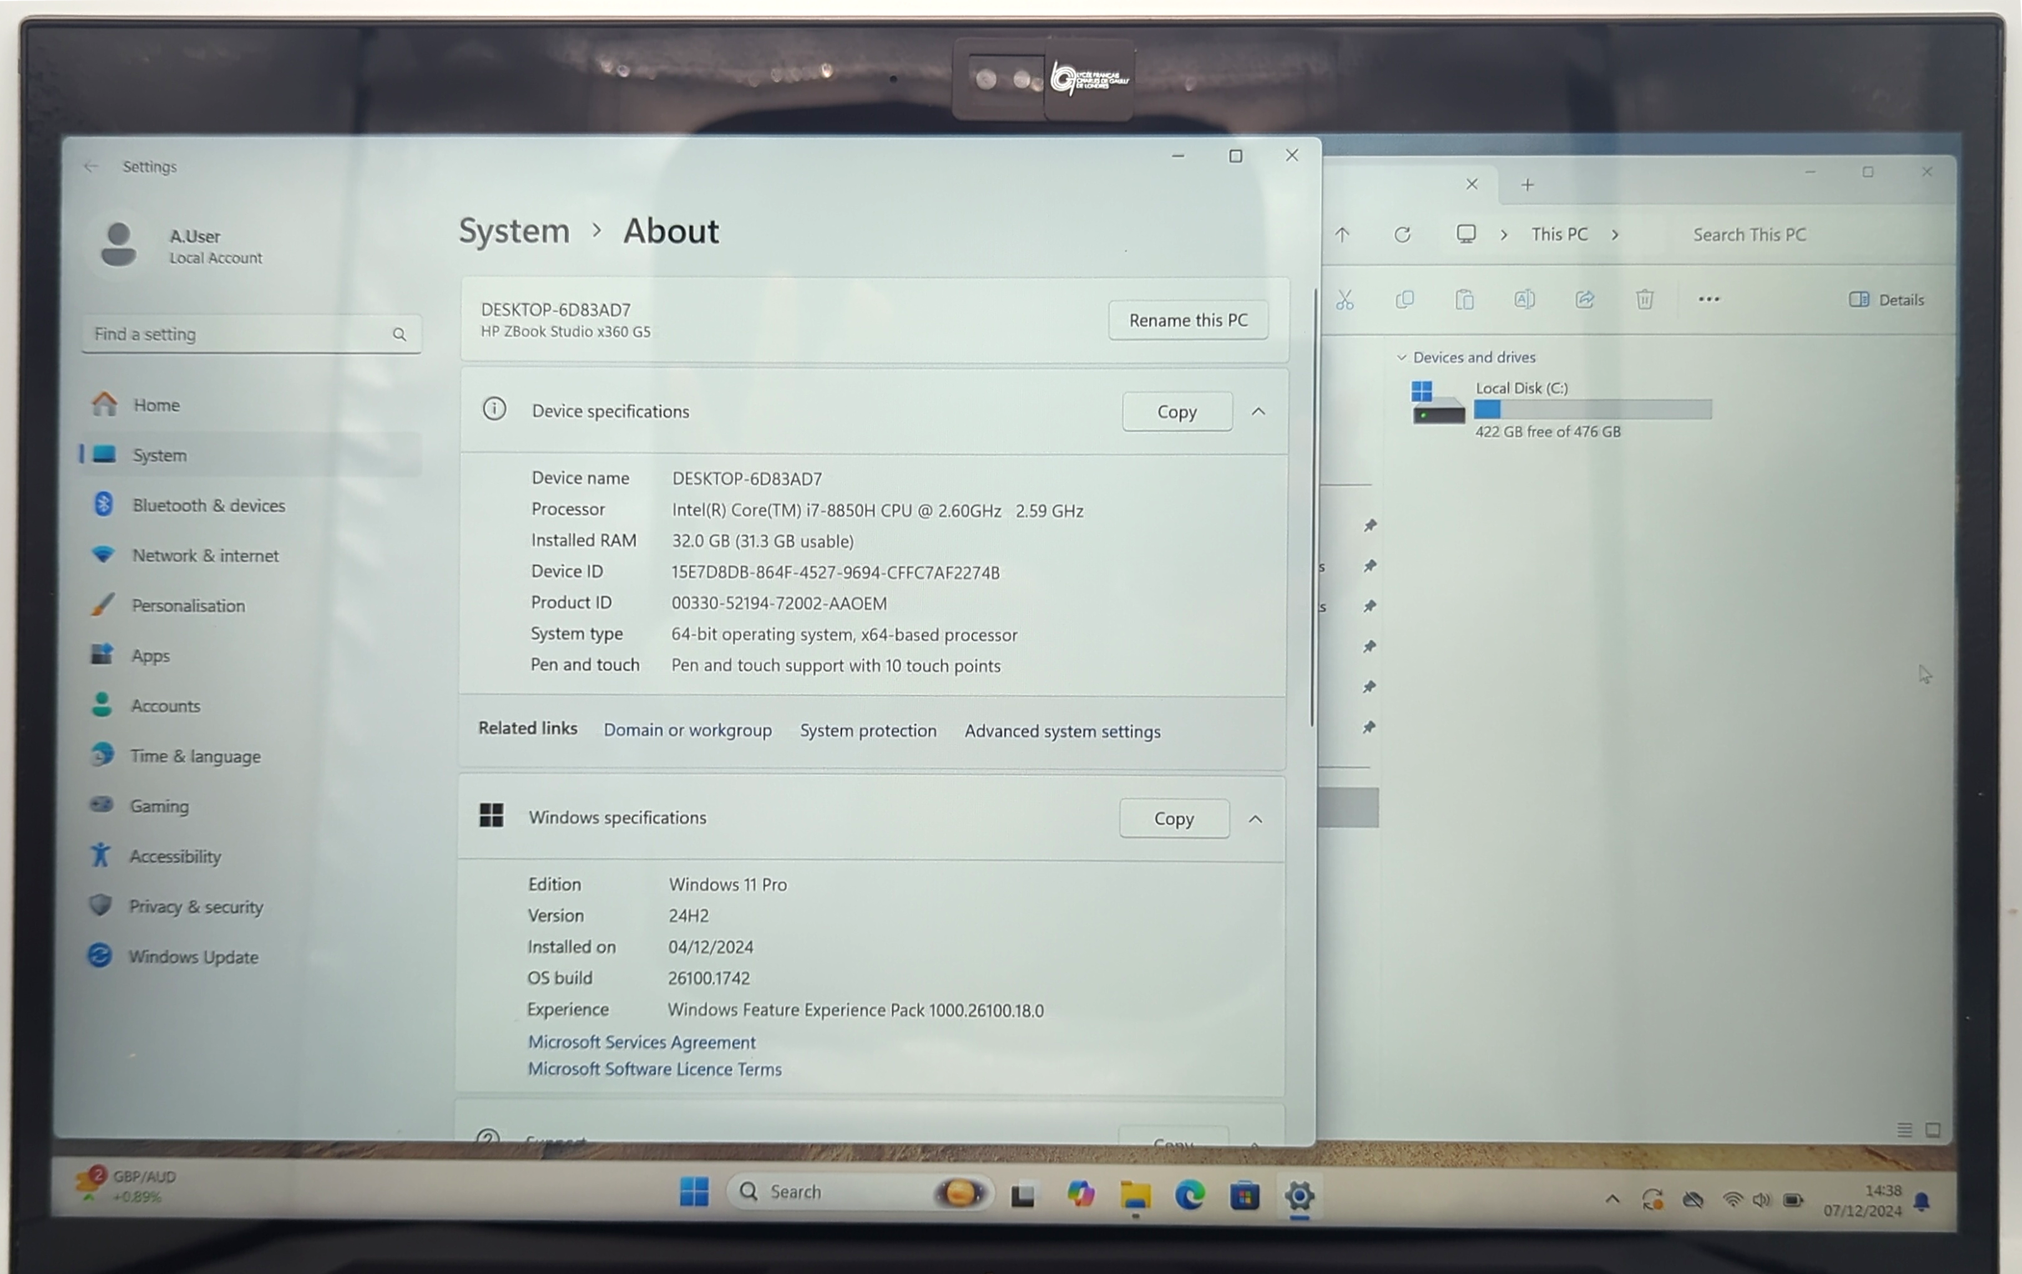Viewport: 2022px width, 1274px height.
Task: Open the Windows Start menu
Action: point(694,1192)
